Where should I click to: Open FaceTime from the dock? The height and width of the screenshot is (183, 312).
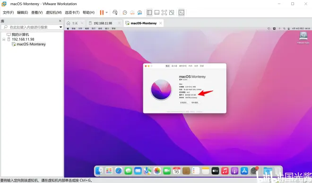click(x=167, y=171)
